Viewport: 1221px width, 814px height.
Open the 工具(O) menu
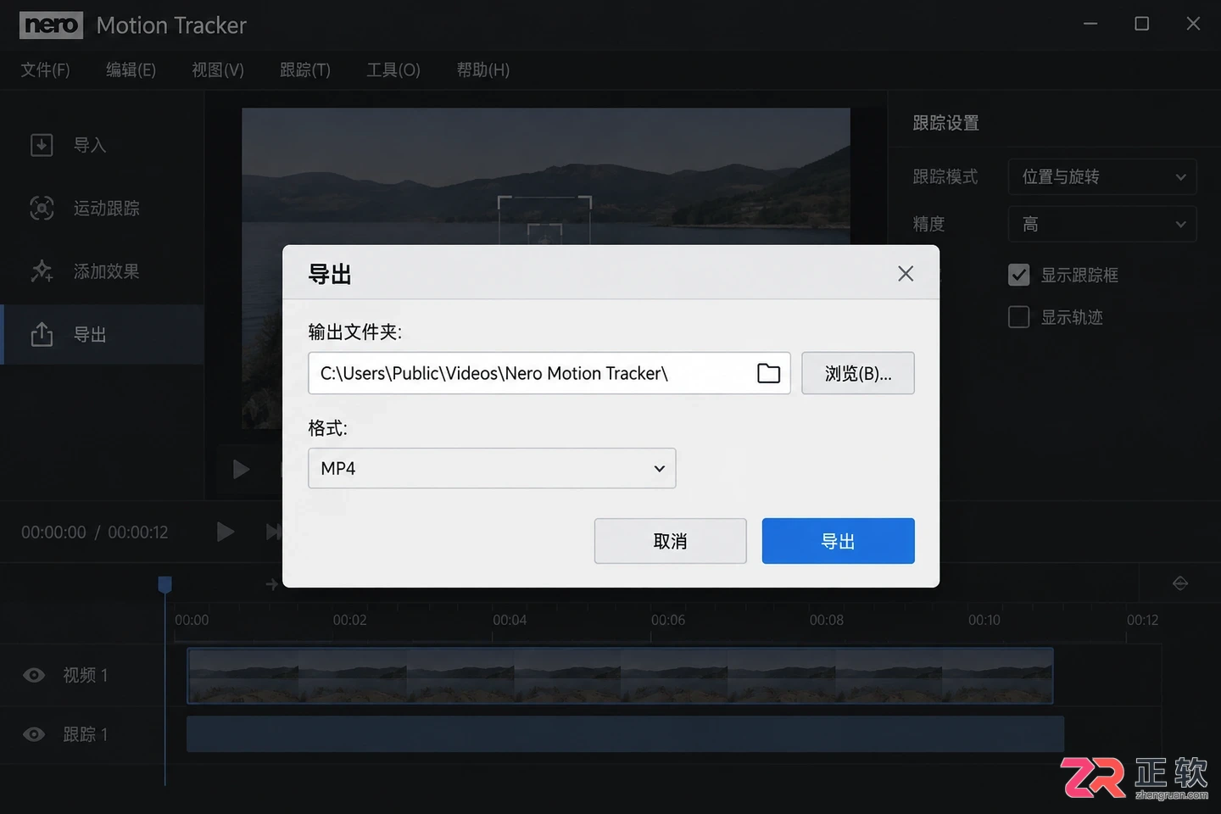click(x=393, y=70)
